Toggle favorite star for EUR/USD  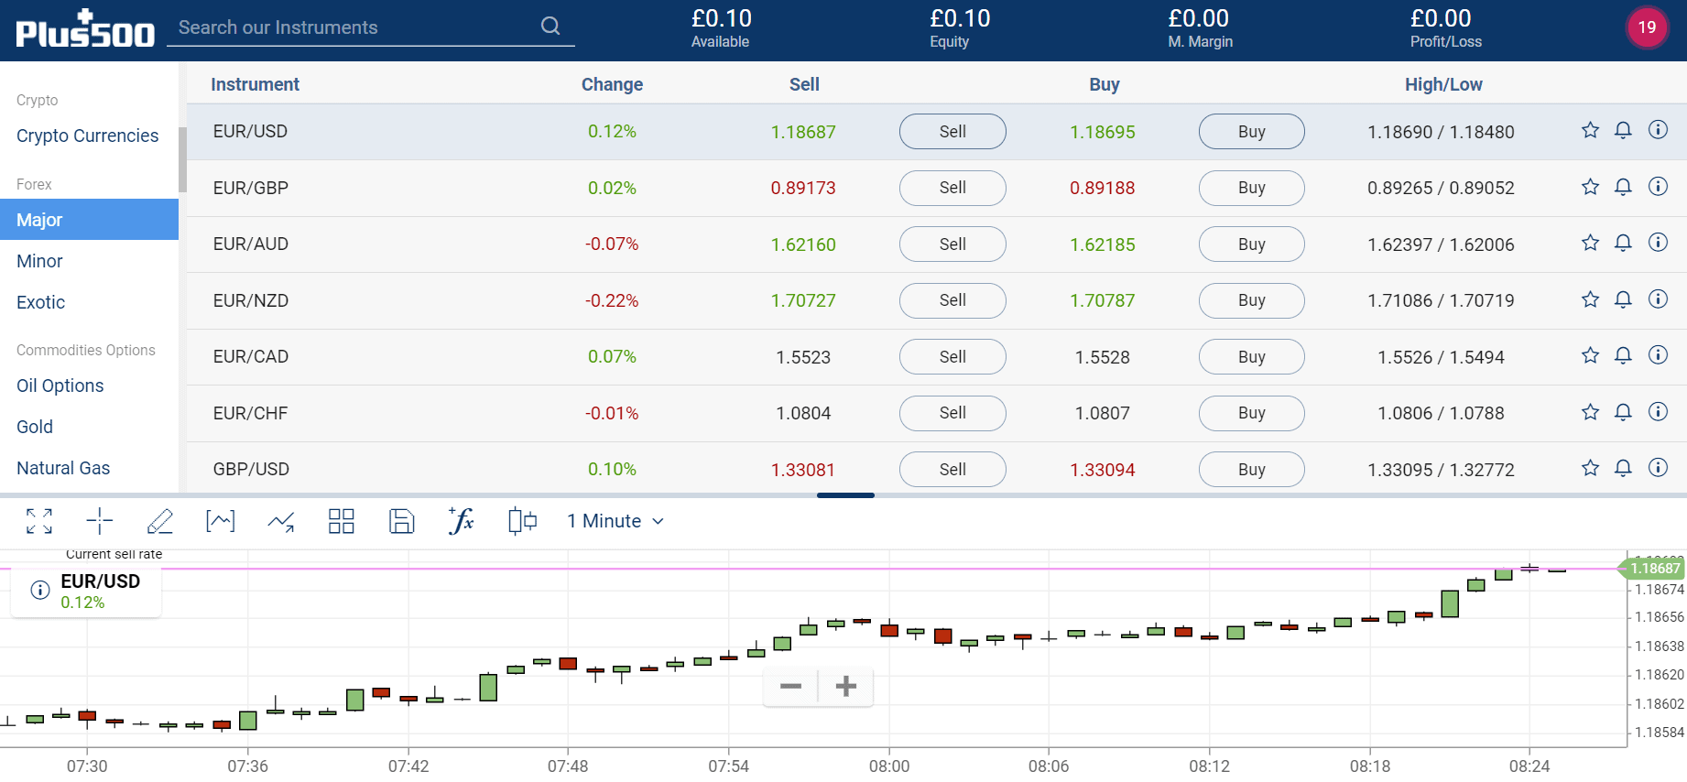pyautogui.click(x=1590, y=130)
